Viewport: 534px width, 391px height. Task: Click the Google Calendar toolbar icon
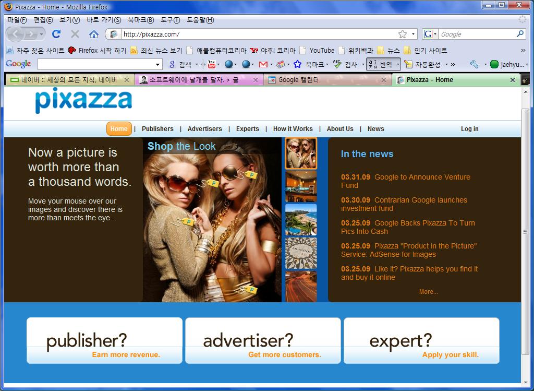click(280, 64)
